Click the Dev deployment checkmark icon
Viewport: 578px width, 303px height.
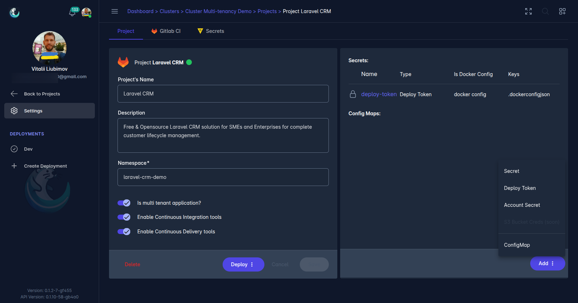tap(14, 149)
